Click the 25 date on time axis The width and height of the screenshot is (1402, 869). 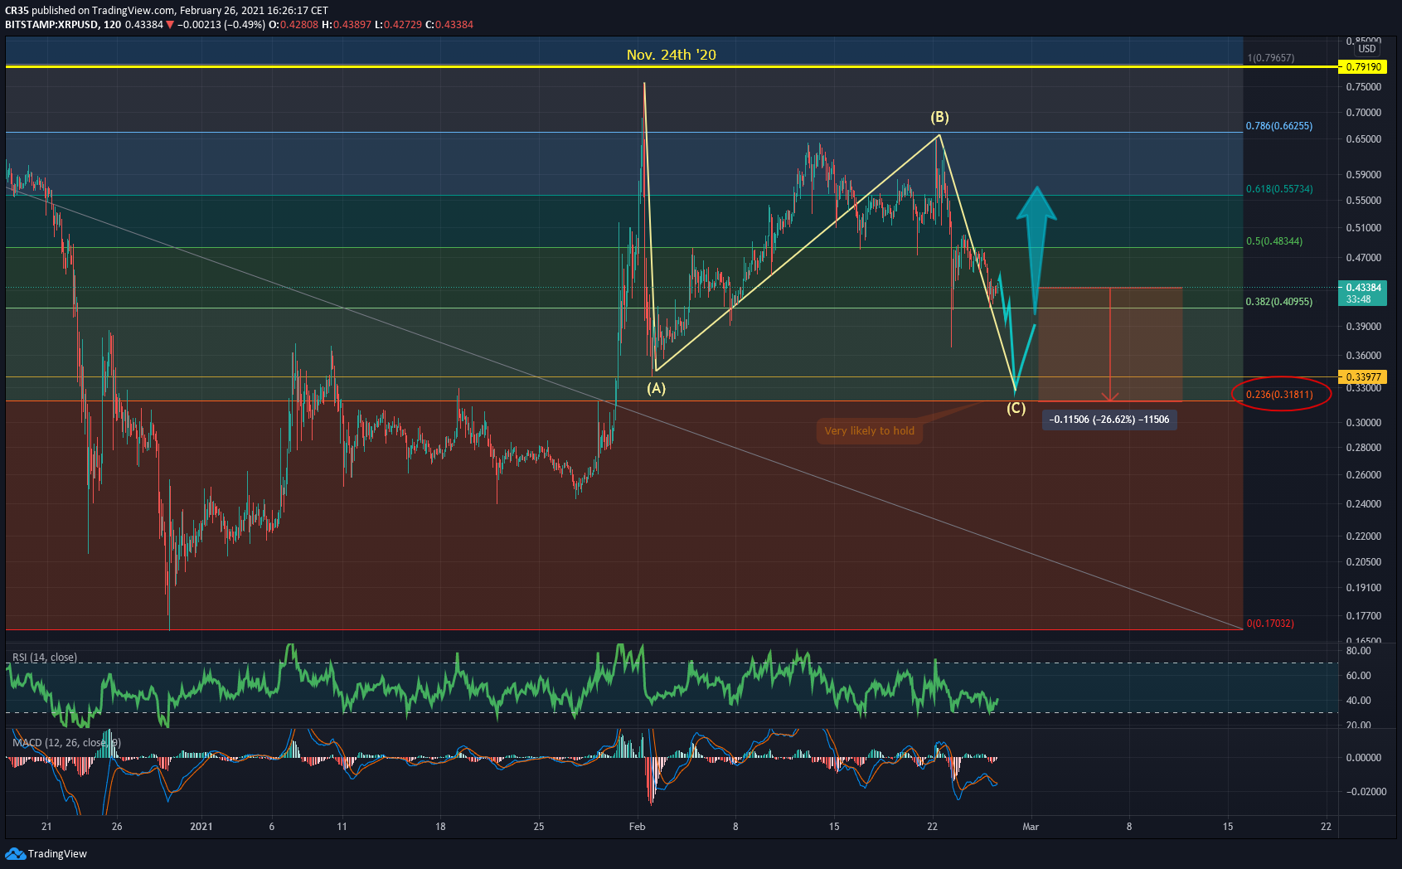pyautogui.click(x=539, y=827)
